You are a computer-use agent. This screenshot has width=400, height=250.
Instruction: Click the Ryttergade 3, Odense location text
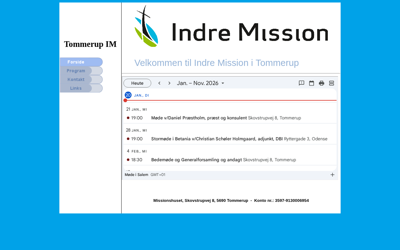click(x=306, y=139)
